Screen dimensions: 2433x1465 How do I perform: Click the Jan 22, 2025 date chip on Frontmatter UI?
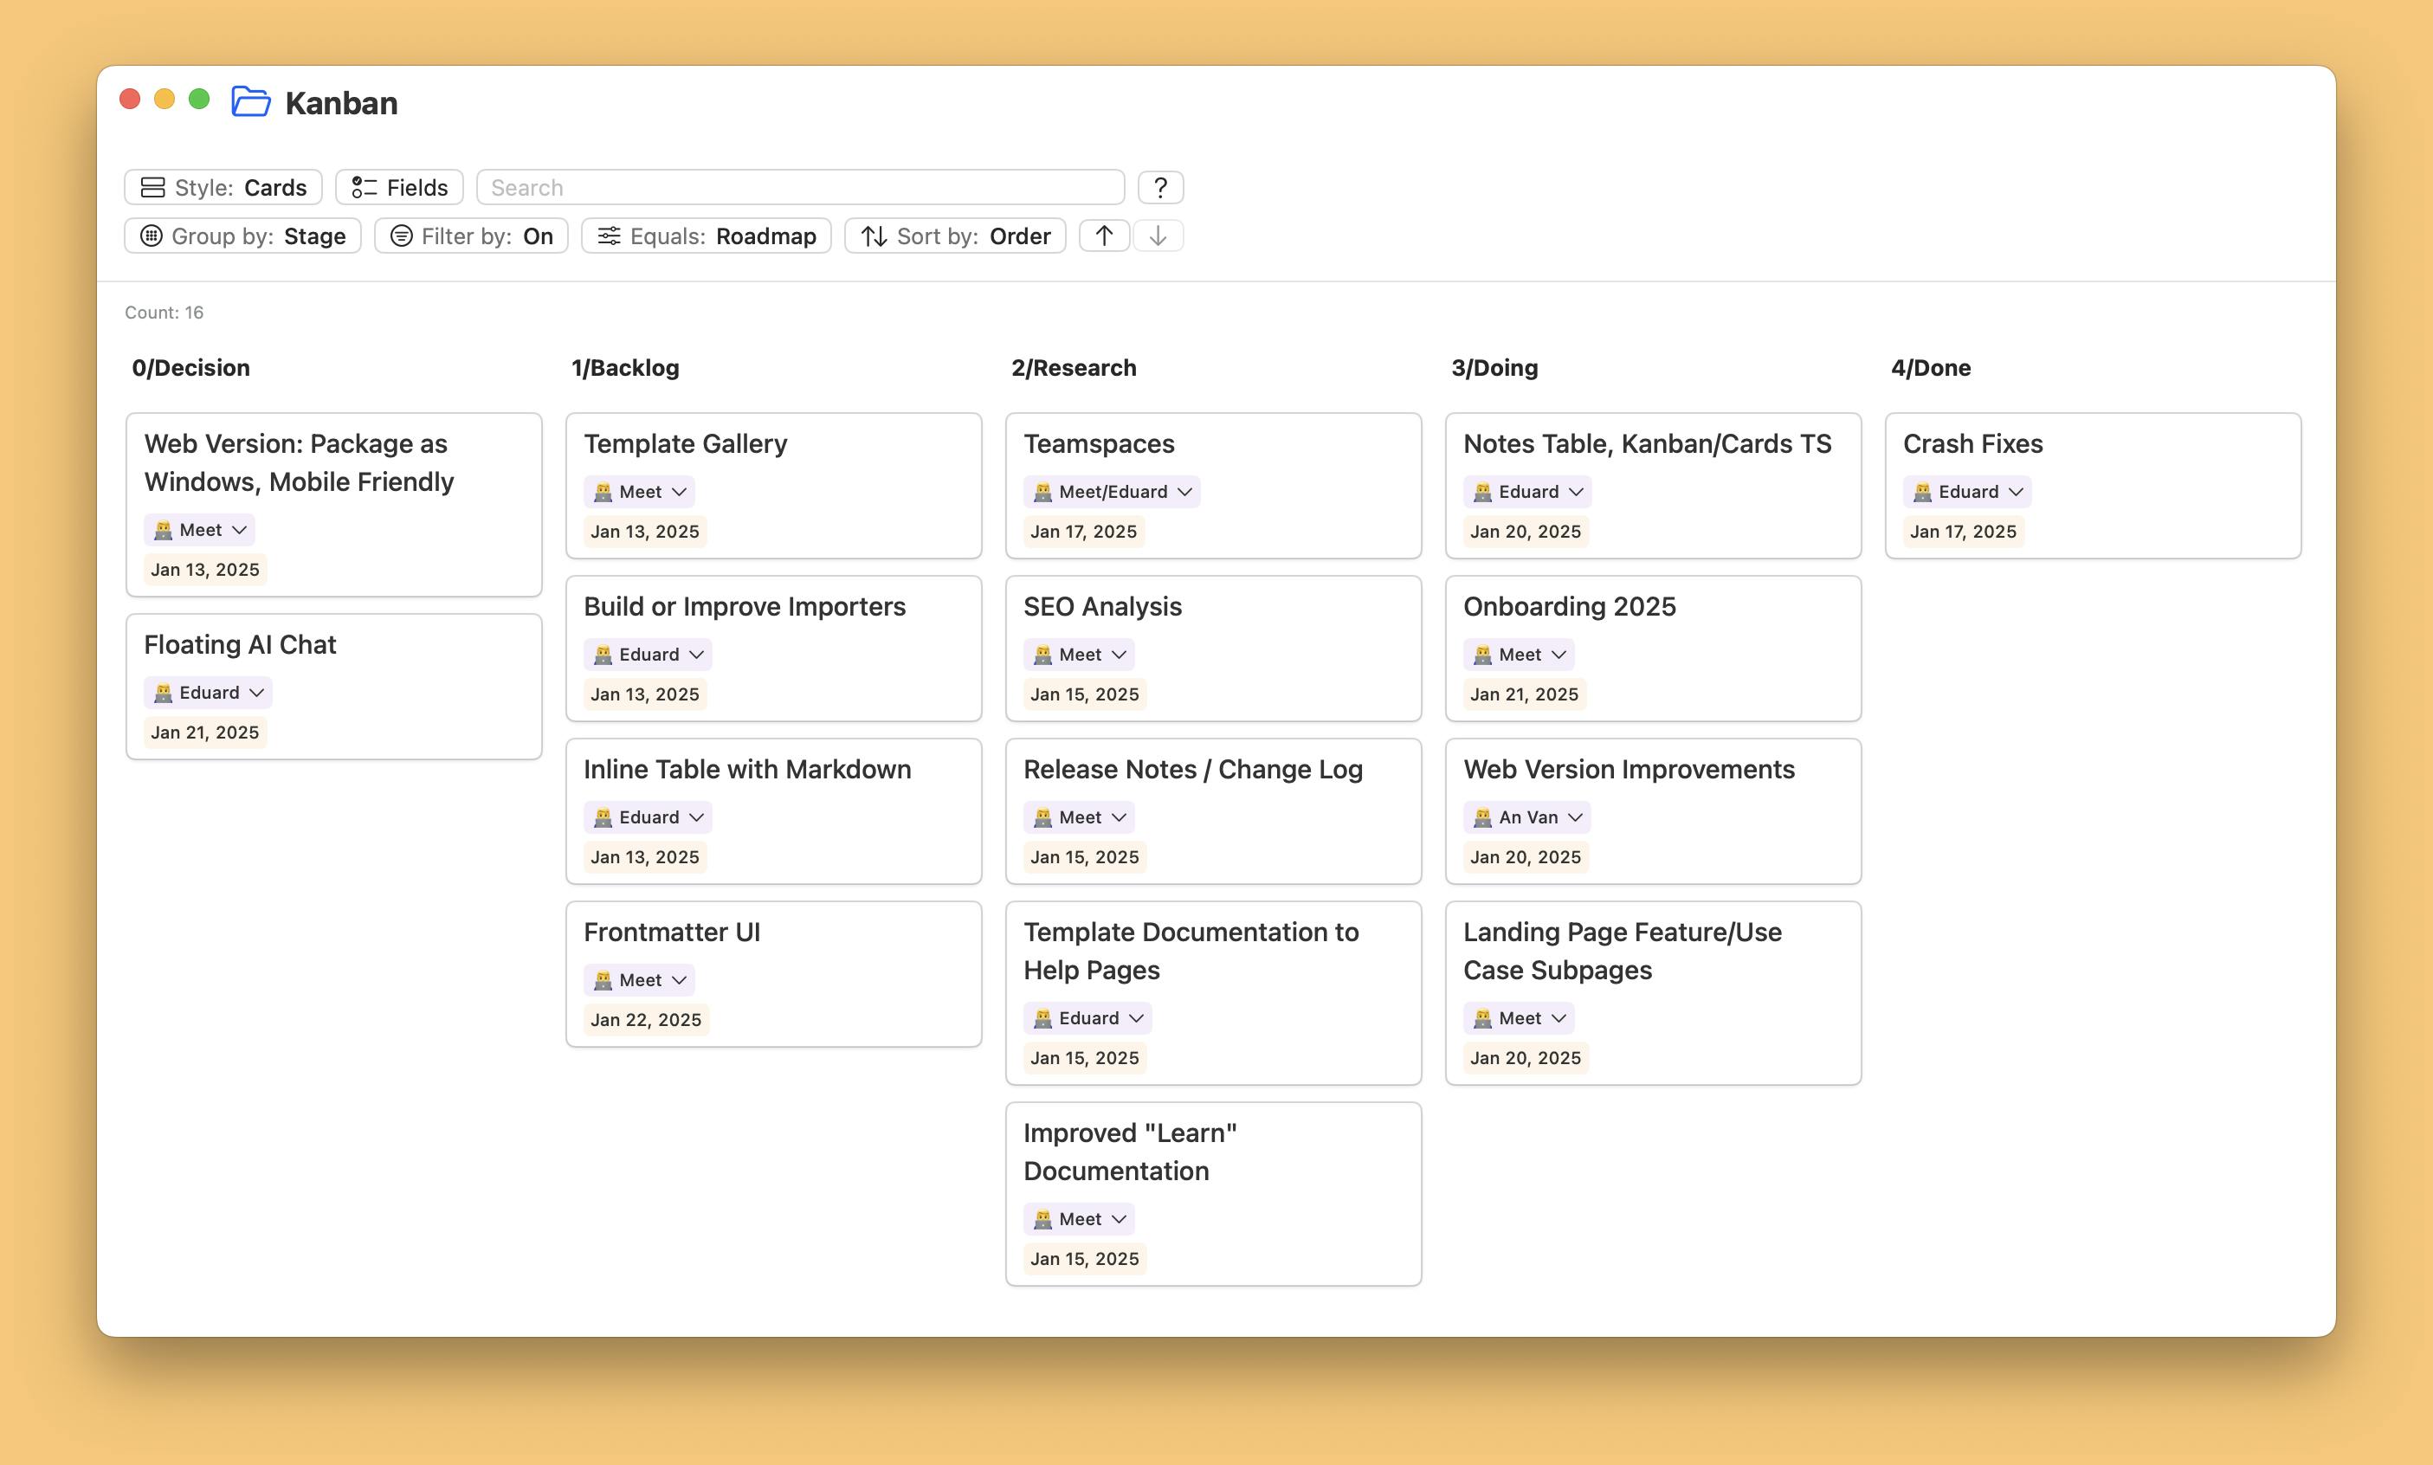646,1019
